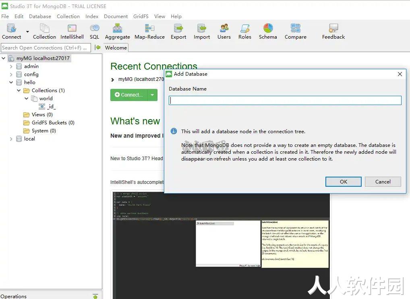The height and width of the screenshot is (299, 410).
Task: Select the admin database icon
Action: [x=19, y=66]
